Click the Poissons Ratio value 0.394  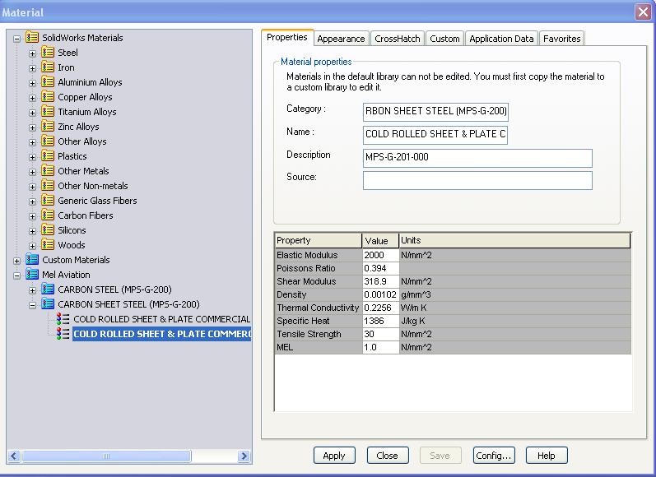click(x=380, y=268)
